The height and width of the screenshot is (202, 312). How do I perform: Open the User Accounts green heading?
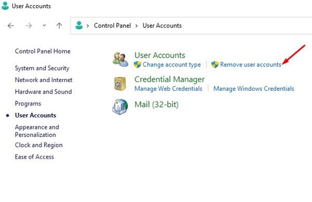click(160, 55)
